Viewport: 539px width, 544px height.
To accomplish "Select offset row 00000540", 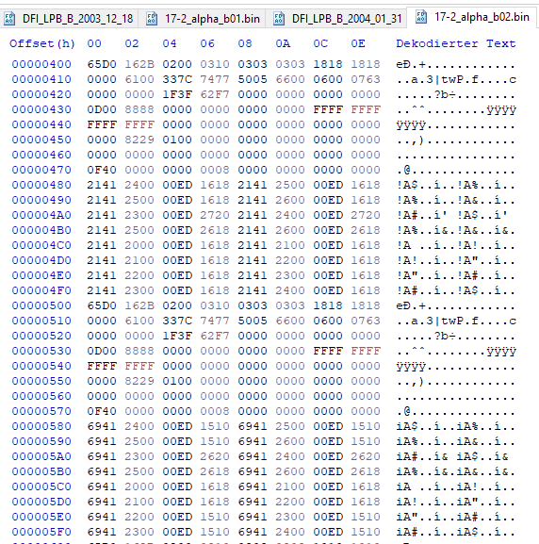I will click(x=41, y=366).
